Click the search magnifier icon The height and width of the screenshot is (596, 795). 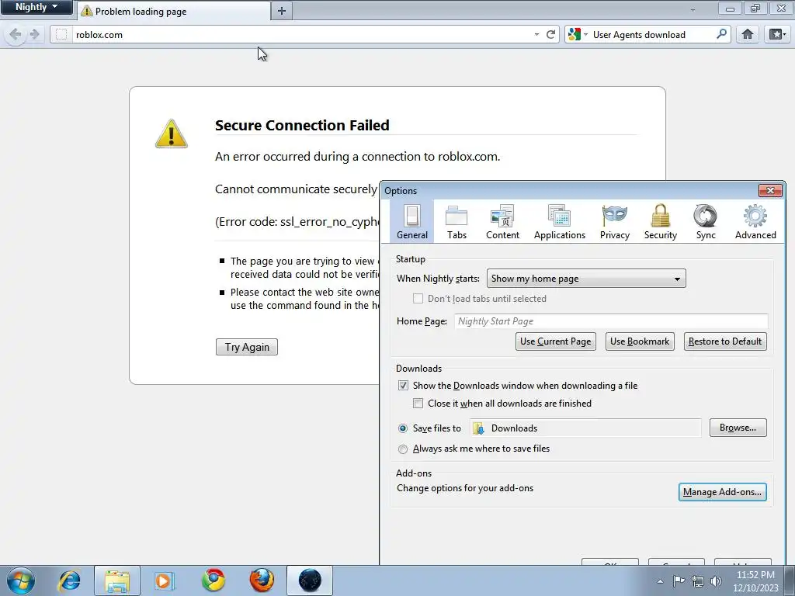(721, 34)
